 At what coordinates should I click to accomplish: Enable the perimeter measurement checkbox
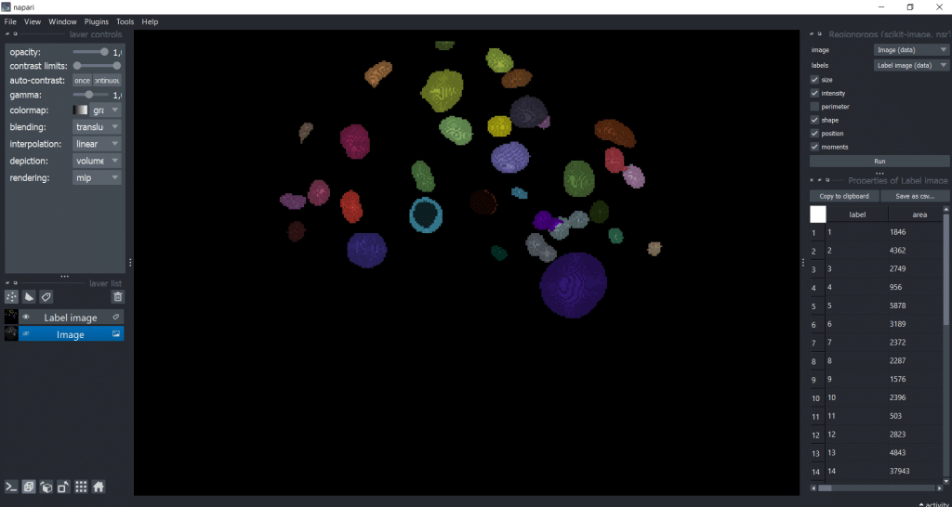815,107
